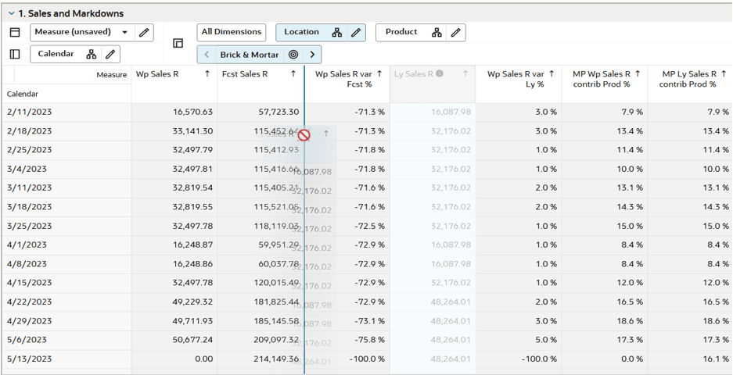Open the Calendar hierarchy icon
The image size is (733, 375).
point(92,54)
